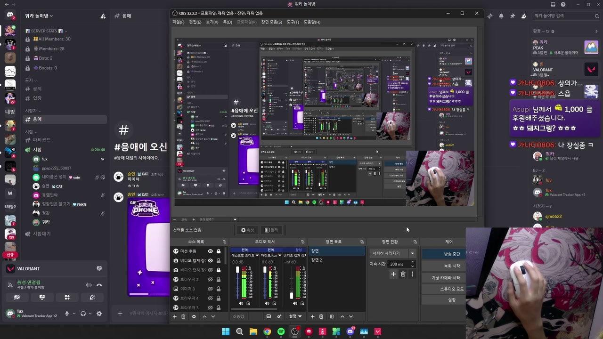Open the 파일(F) menu in OBS
The height and width of the screenshot is (339, 603).
(x=178, y=22)
